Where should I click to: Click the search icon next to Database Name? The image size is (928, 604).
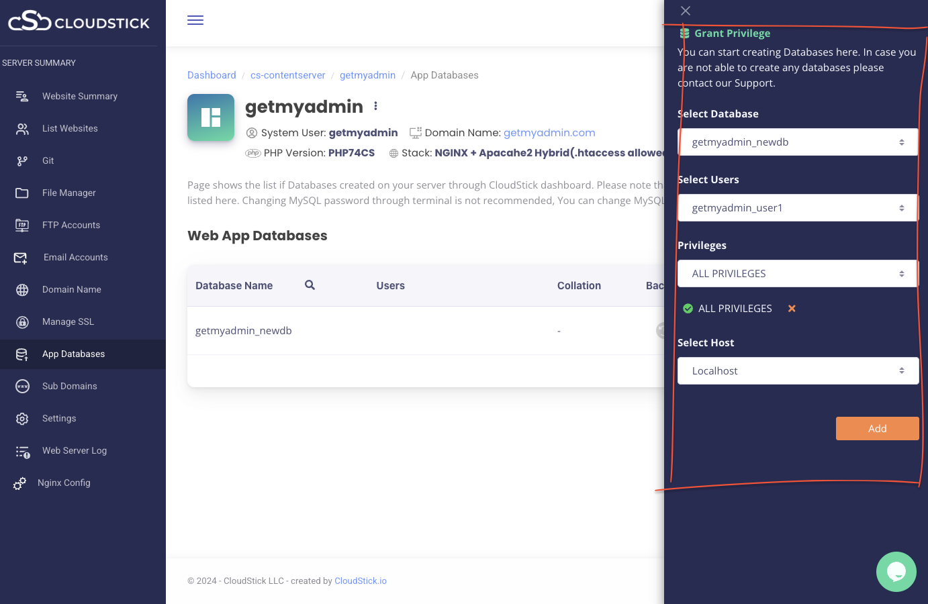(x=310, y=285)
